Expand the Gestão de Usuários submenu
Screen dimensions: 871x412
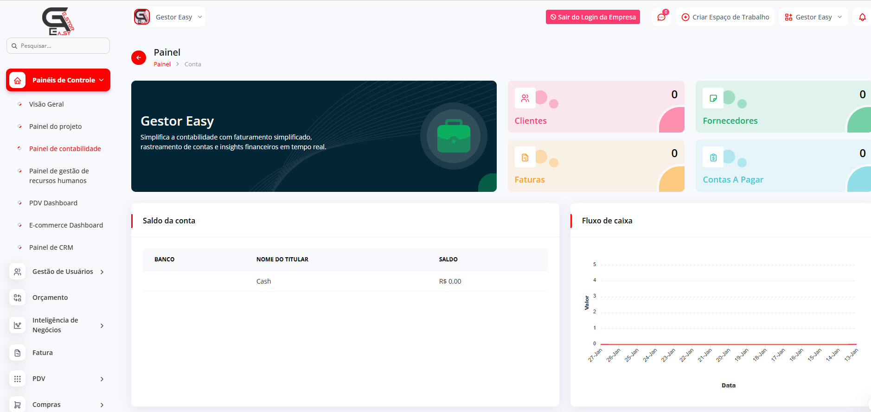(x=102, y=272)
